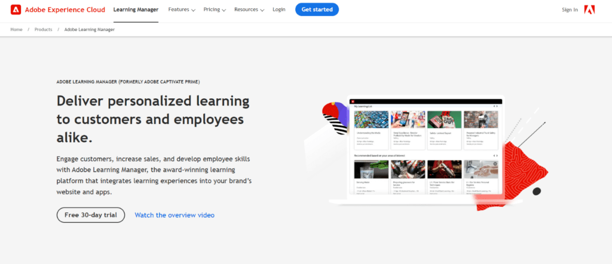612x264 pixels.
Task: Click the Adobe Learning Manager formerly Captivate Prime text
Action: point(128,82)
